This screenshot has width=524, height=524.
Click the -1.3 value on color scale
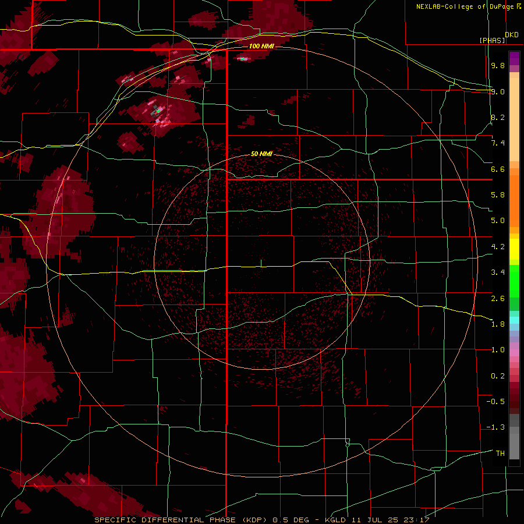click(x=495, y=427)
